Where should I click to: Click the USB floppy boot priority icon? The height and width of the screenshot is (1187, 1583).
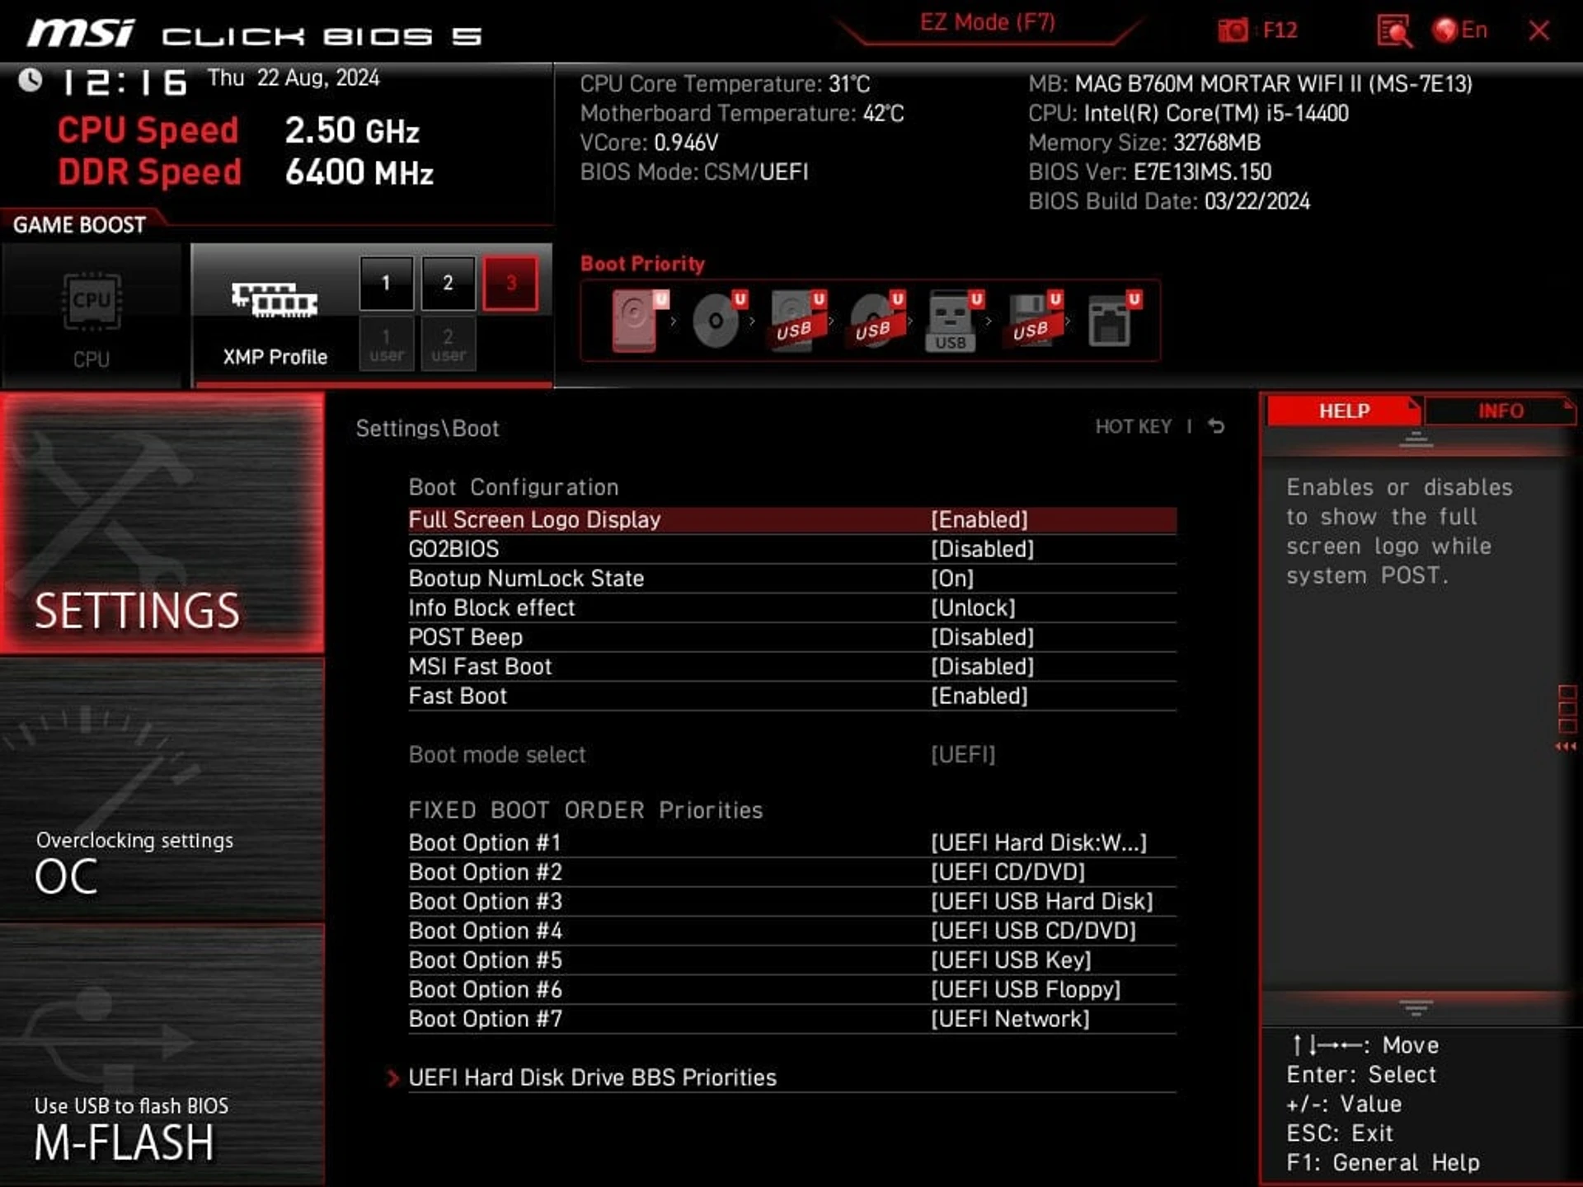(1035, 321)
